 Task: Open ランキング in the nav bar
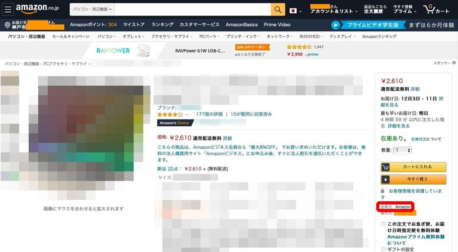162,25
